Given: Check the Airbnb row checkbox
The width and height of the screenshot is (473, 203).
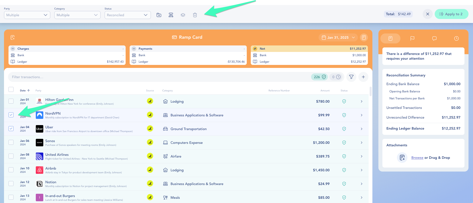Looking at the screenshot, I should point(11,170).
